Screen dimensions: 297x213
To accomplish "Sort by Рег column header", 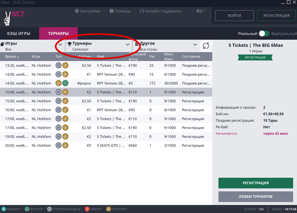I will pos(152,56).
